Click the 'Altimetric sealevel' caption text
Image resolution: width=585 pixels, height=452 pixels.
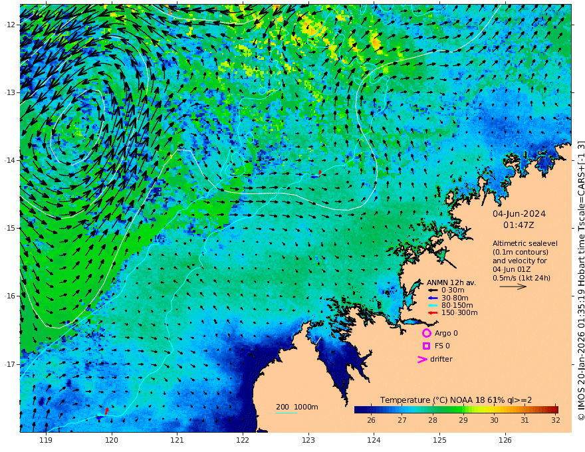click(525, 243)
